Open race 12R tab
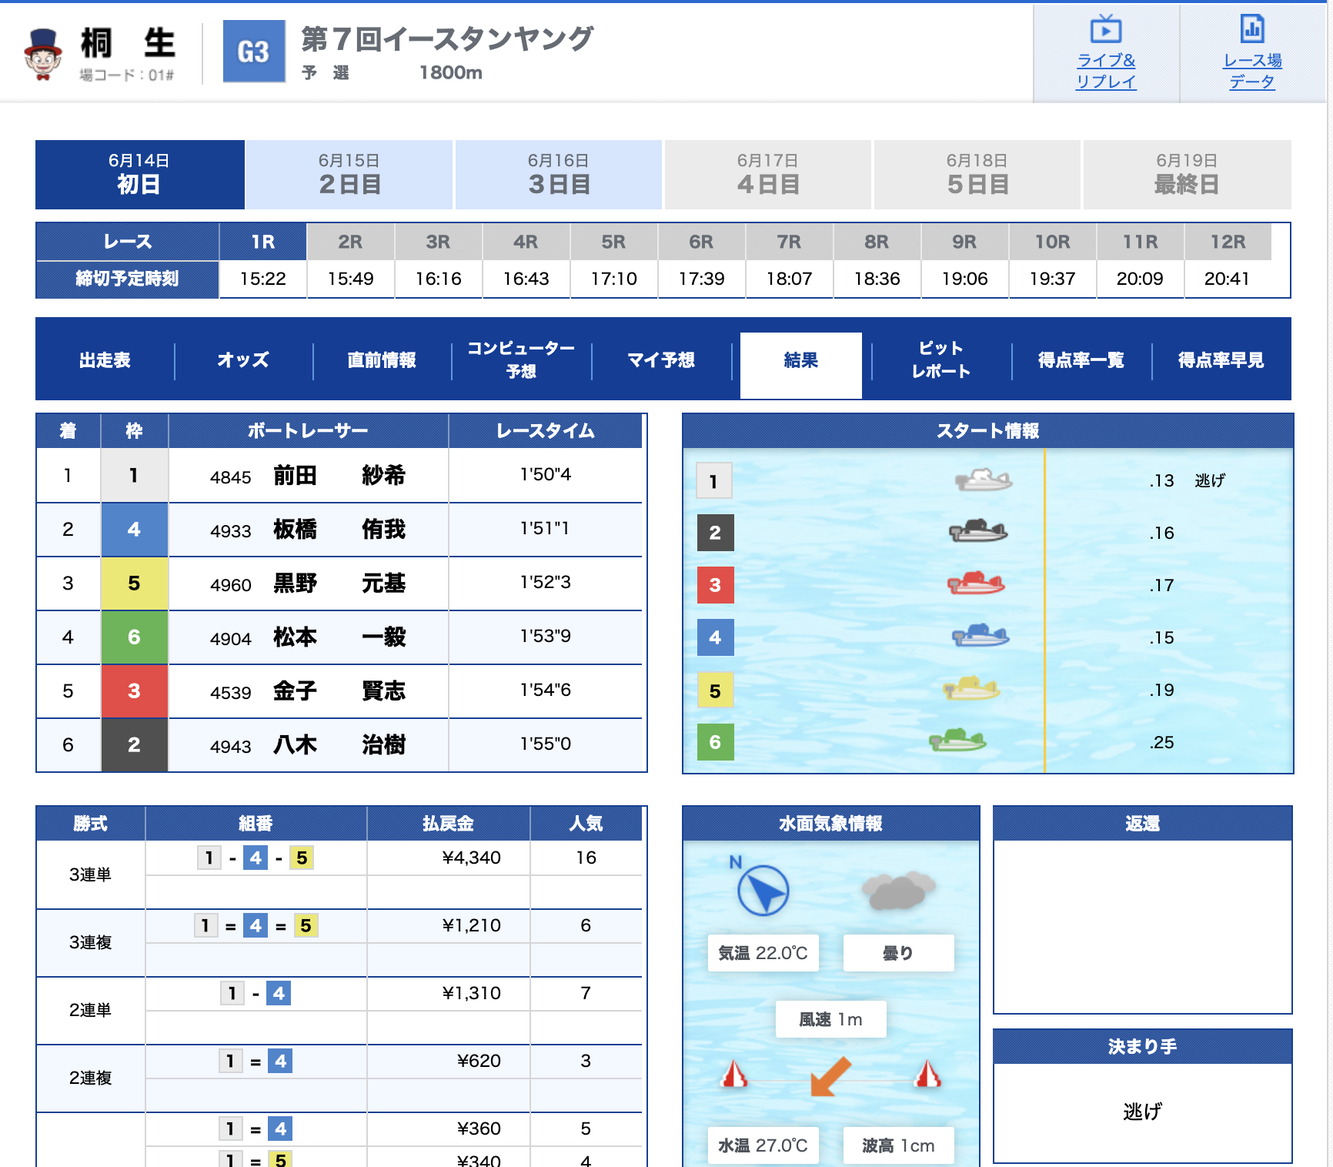Image resolution: width=1333 pixels, height=1167 pixels. point(1227,242)
